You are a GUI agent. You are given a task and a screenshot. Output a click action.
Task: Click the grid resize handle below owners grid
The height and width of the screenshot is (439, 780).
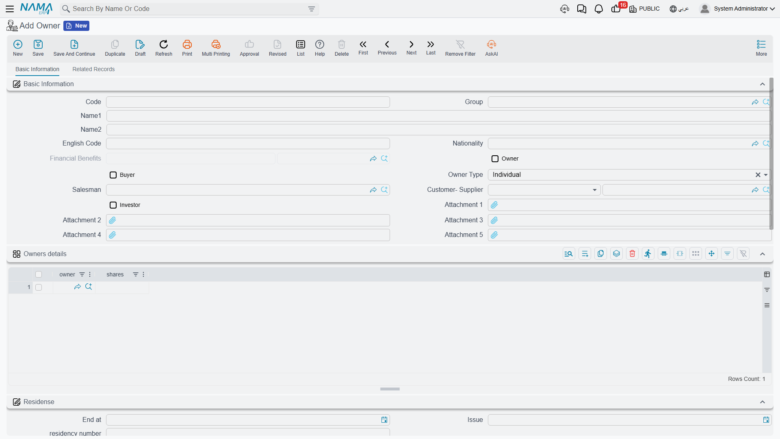(390, 389)
